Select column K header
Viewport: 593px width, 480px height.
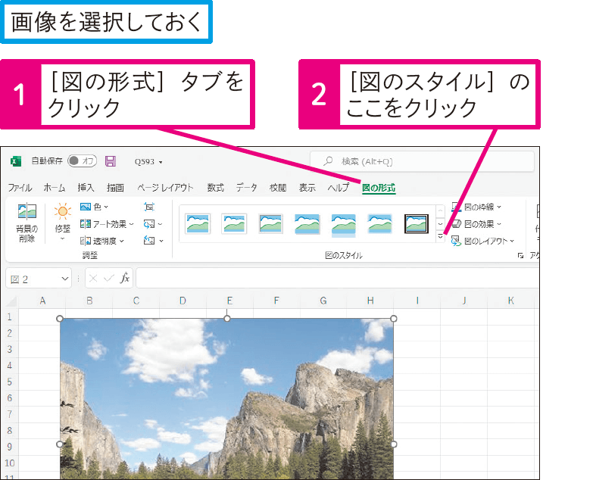[x=510, y=301]
